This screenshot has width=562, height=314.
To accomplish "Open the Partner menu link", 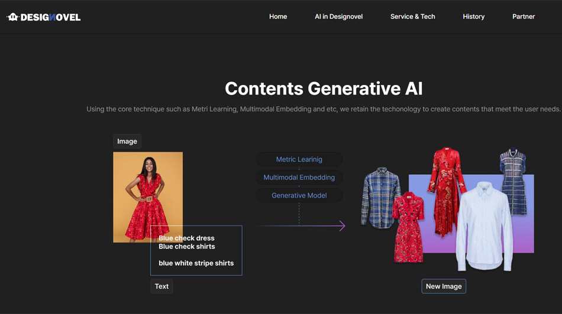I will pos(523,17).
